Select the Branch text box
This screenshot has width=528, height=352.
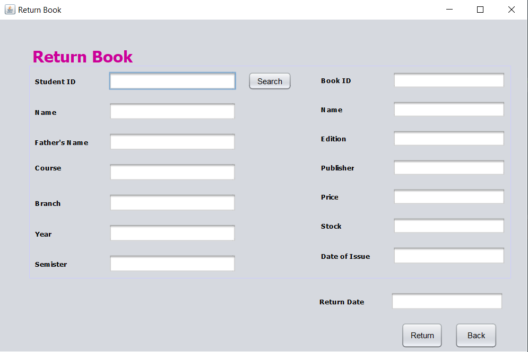[x=172, y=203]
